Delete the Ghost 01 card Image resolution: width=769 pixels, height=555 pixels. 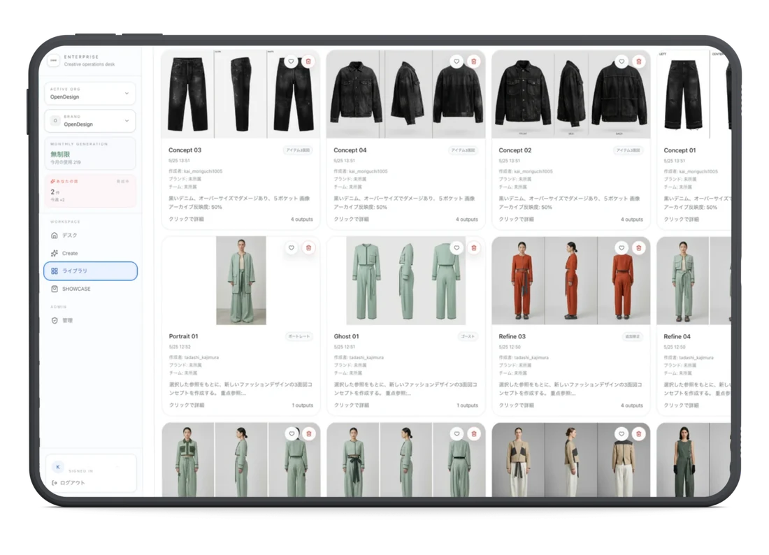(474, 247)
